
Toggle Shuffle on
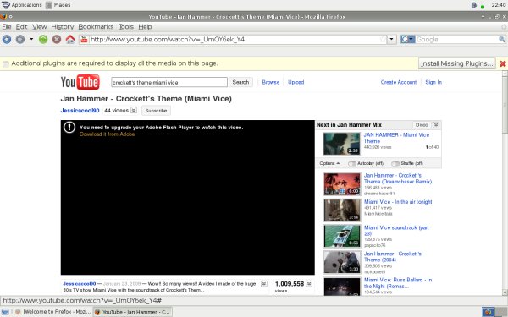pyautogui.click(x=395, y=164)
